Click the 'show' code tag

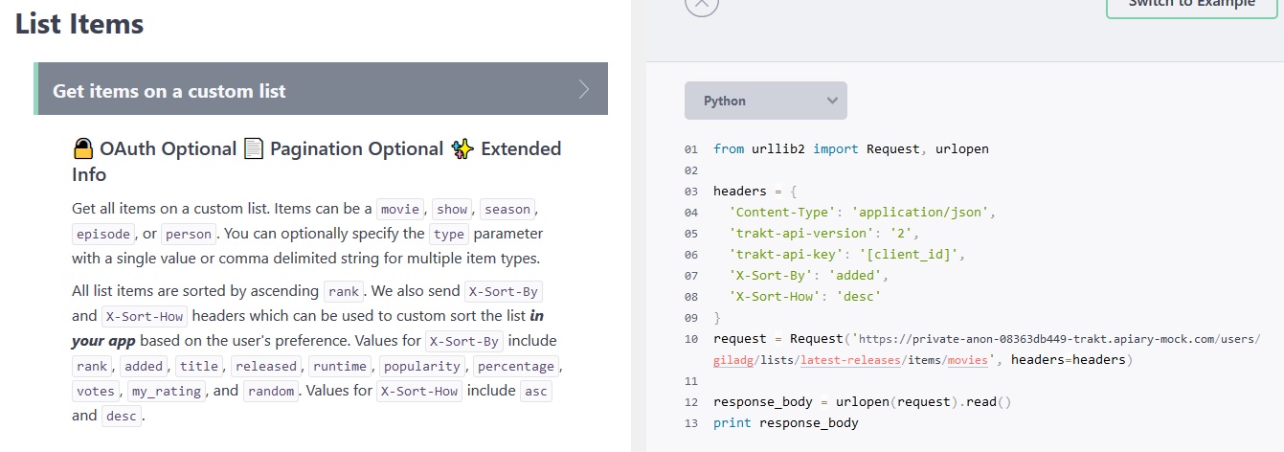pyautogui.click(x=452, y=209)
